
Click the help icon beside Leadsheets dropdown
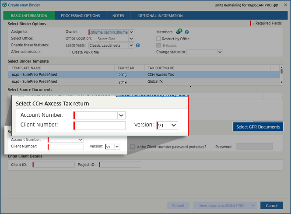(x=138, y=45)
